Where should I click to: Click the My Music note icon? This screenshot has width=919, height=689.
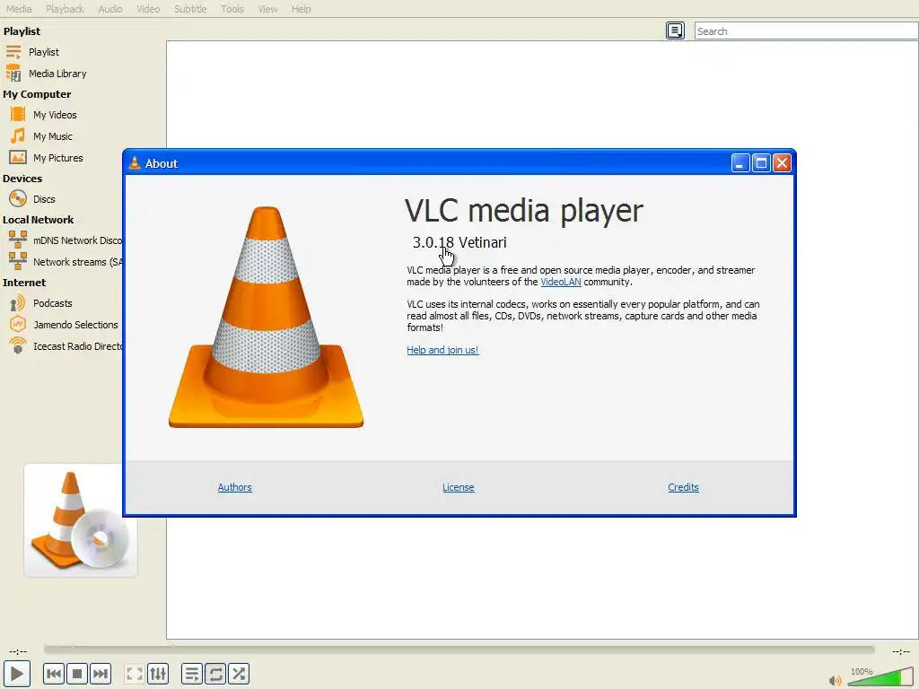point(18,136)
